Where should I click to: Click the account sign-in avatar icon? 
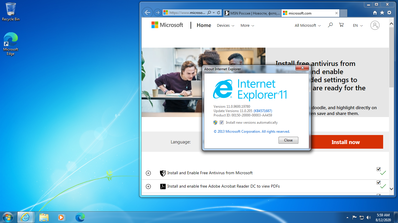coord(375,25)
